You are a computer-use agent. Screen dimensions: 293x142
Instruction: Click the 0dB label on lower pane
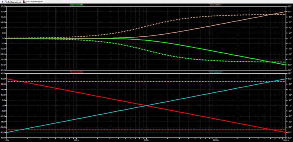click(x=4, y=106)
